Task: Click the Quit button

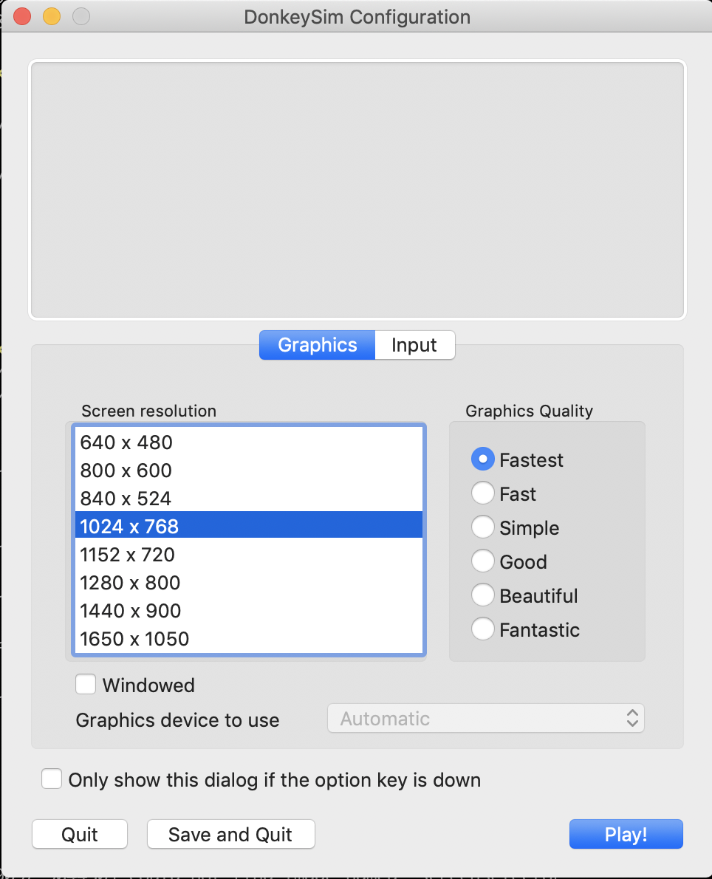Action: (80, 835)
